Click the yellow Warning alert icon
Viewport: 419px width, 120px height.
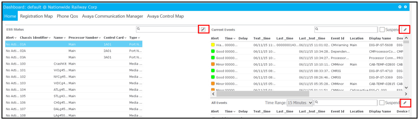coord(213,45)
